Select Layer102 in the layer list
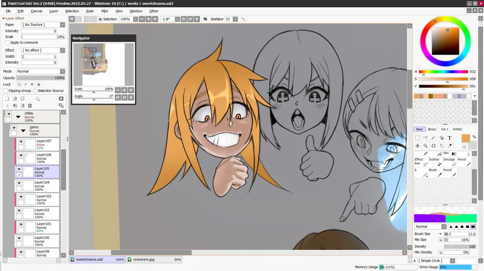The width and height of the screenshot is (484, 271). [x=37, y=214]
